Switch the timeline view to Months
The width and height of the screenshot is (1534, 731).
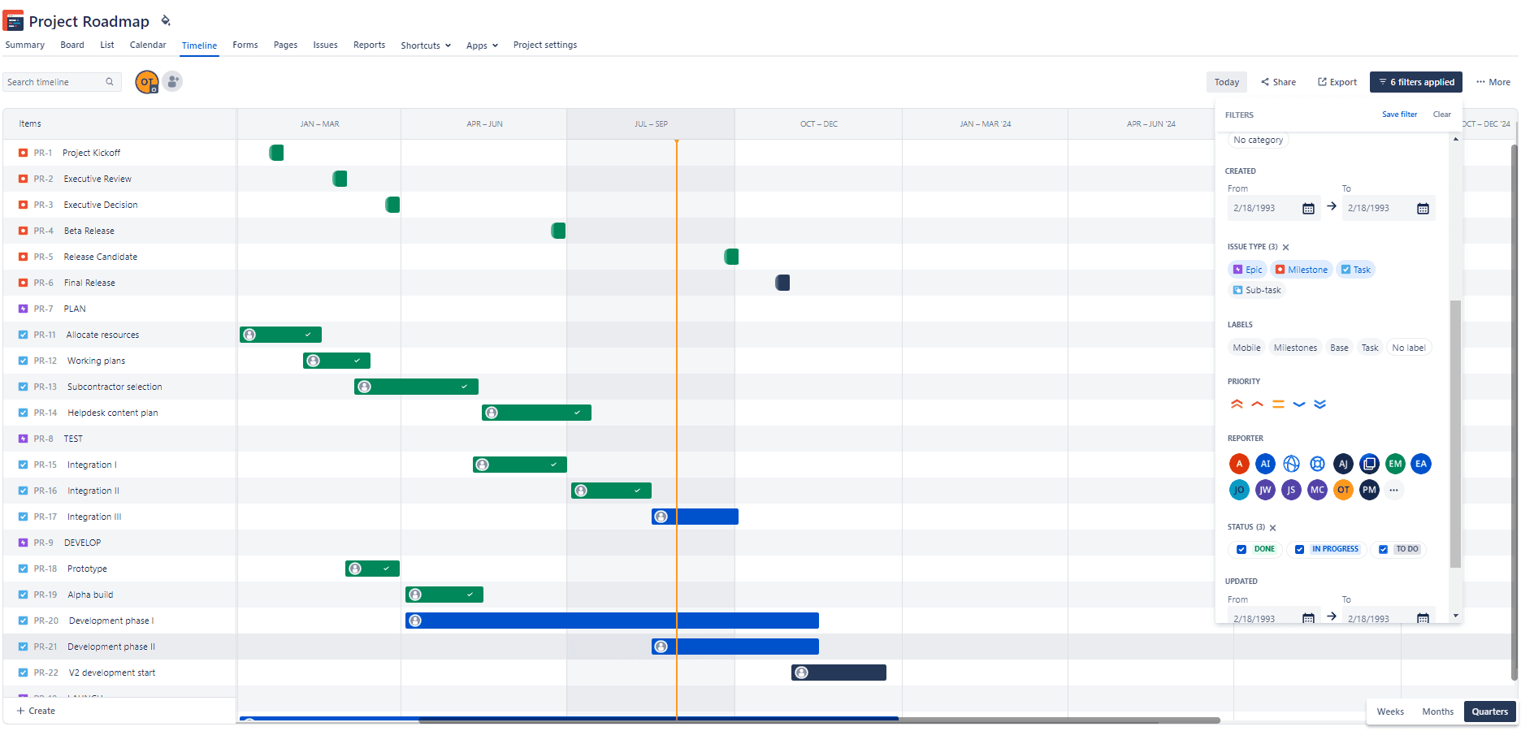pos(1437,712)
